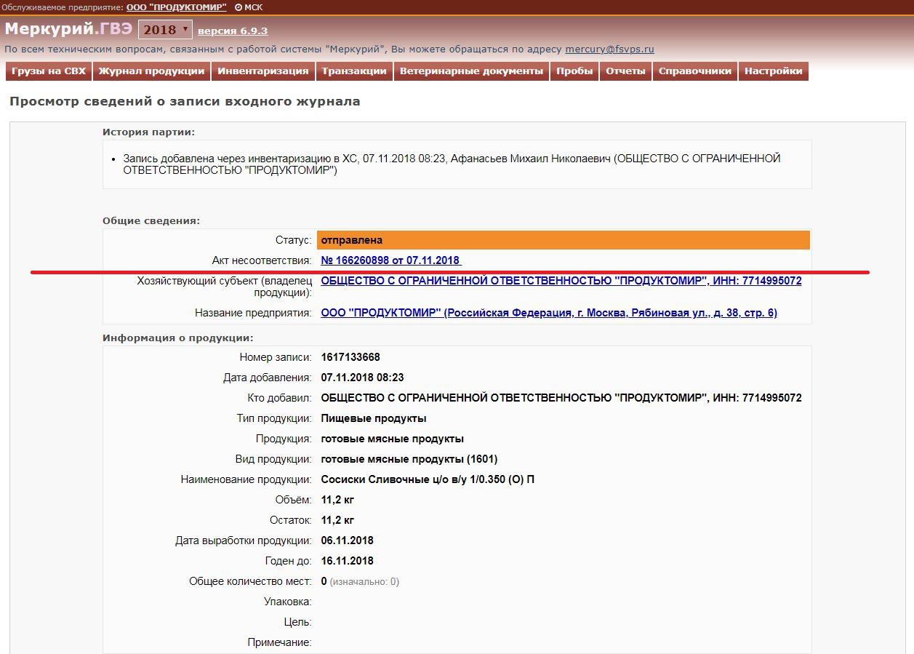Click the "Акт несоответствия:" field label
Image resolution: width=914 pixels, height=654 pixels.
point(262,260)
